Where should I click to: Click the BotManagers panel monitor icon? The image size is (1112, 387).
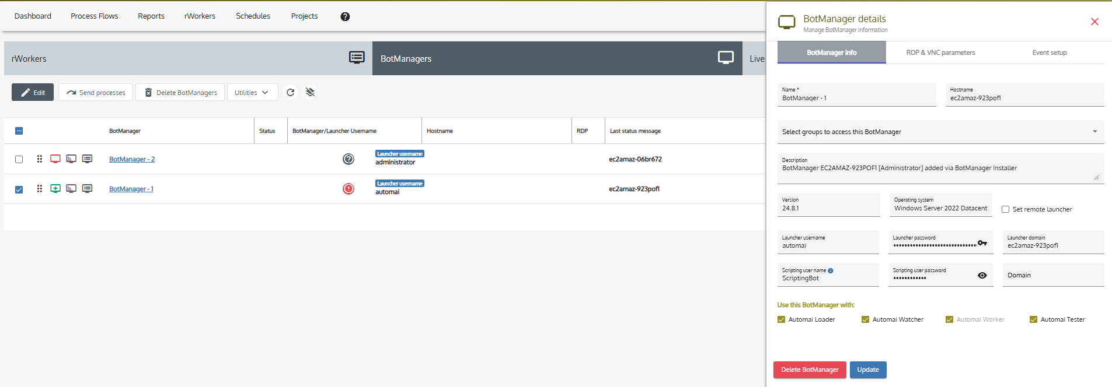[x=726, y=57]
